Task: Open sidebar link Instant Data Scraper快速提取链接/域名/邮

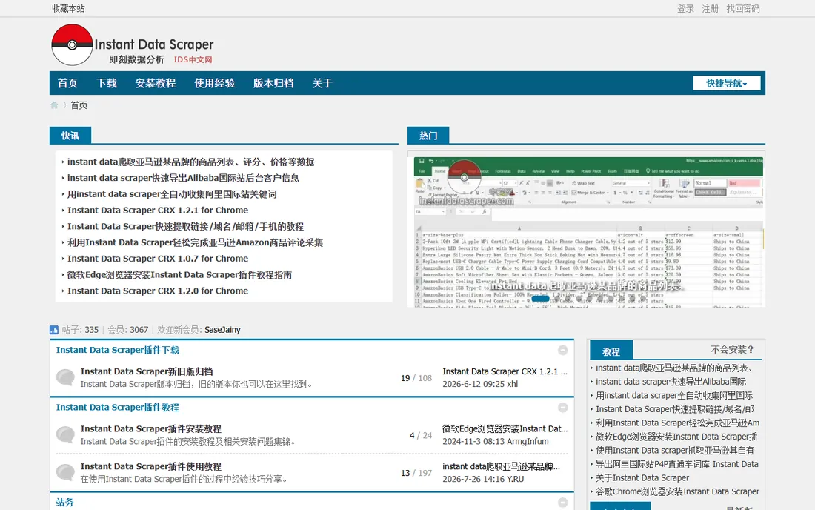Action: point(675,409)
